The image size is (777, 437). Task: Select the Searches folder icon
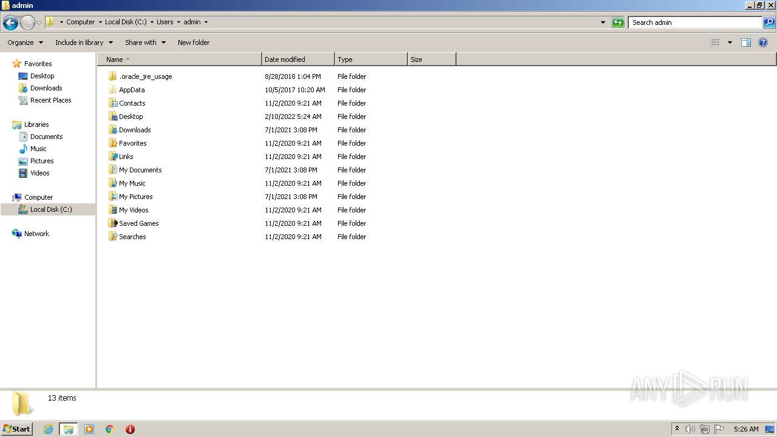[x=113, y=237]
